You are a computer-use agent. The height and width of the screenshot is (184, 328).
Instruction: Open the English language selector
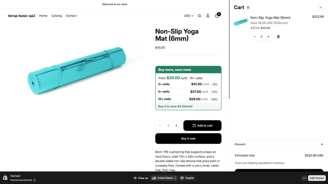click(187, 178)
